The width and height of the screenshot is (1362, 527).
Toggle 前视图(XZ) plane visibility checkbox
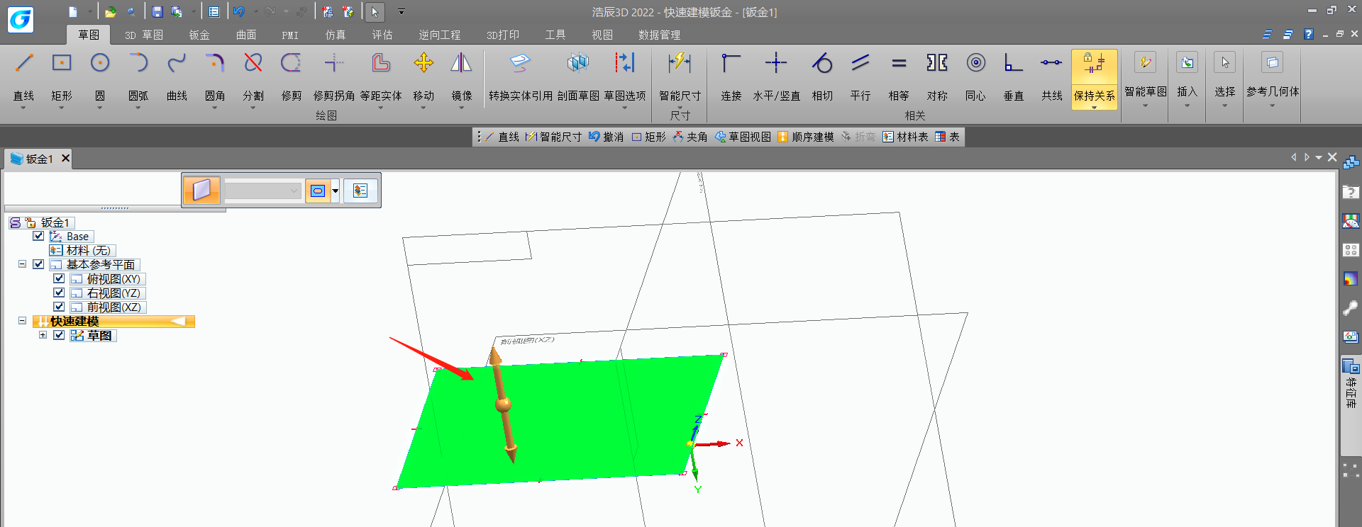click(x=59, y=307)
